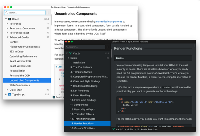Image resolution: width=200 pixels, height=136 pixels.
Task: Click content scrollbar thumb in dark window
Action: tap(195, 46)
